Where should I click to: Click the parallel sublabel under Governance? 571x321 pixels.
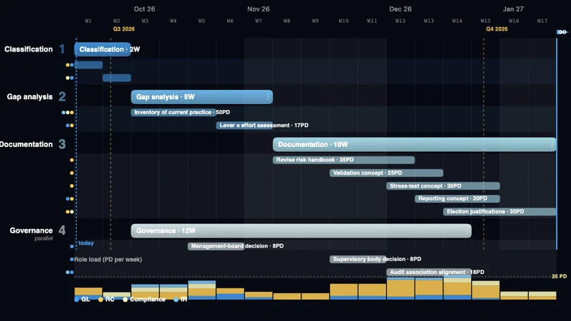coord(44,238)
